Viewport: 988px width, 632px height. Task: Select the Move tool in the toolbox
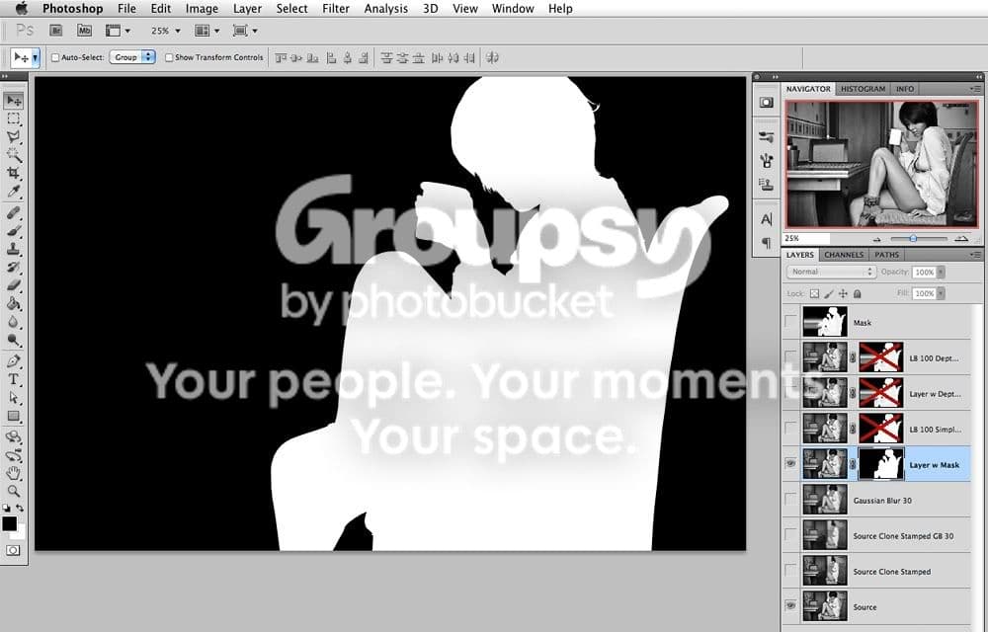14,100
